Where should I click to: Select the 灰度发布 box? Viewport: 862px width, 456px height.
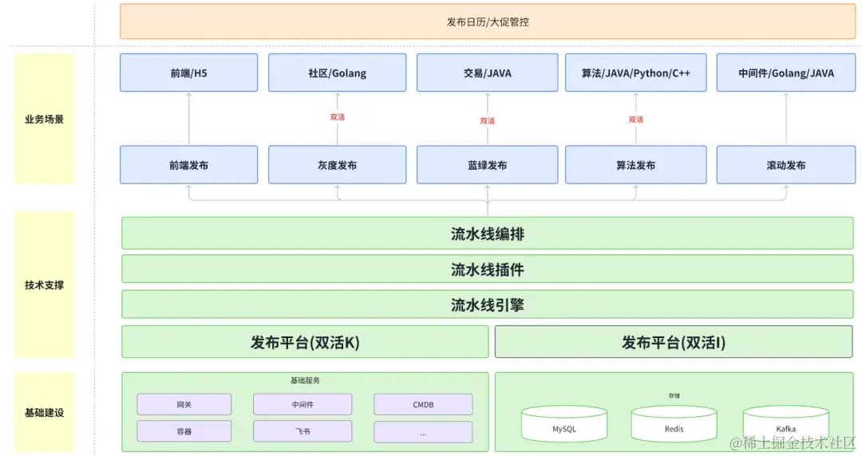pos(337,165)
